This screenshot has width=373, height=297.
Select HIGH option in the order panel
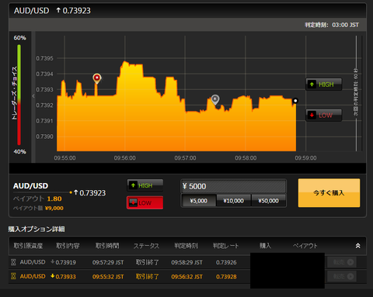click(145, 185)
